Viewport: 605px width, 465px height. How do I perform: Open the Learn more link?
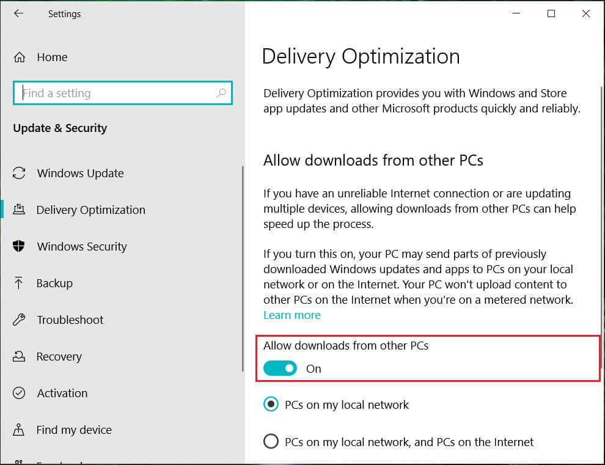(x=291, y=315)
